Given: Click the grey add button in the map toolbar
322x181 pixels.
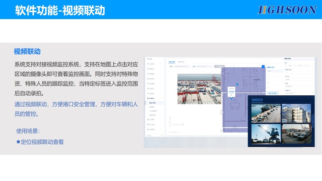Looking at the screenshot, I should (219, 67).
